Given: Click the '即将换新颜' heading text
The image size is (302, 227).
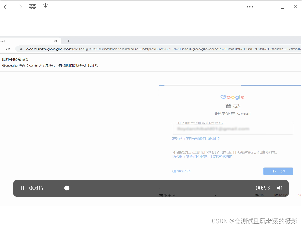Looking at the screenshot, I should coord(15,59).
